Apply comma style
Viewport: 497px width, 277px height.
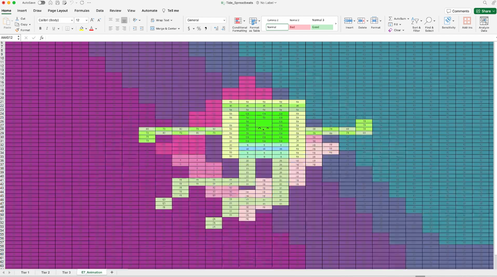click(206, 28)
